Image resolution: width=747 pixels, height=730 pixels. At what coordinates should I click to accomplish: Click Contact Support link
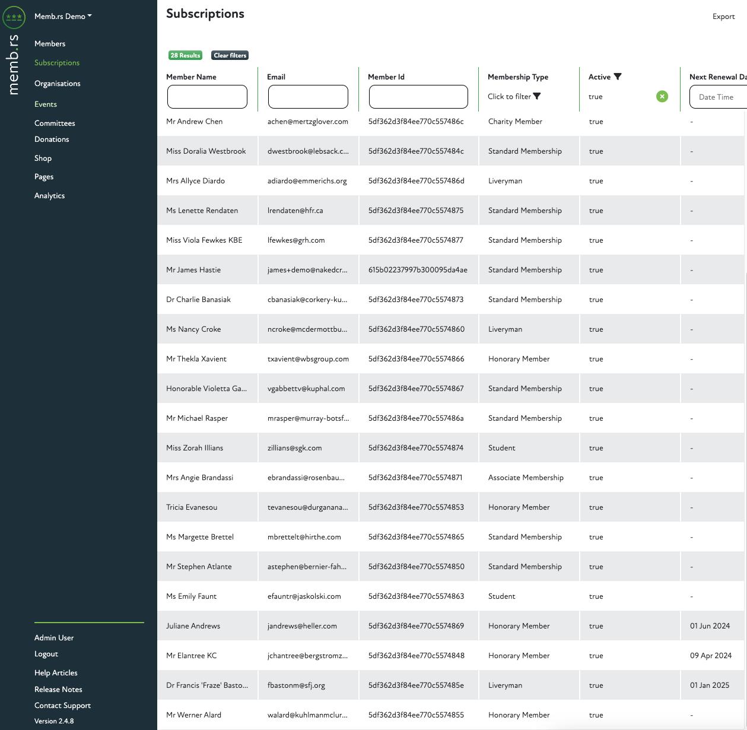click(x=62, y=706)
